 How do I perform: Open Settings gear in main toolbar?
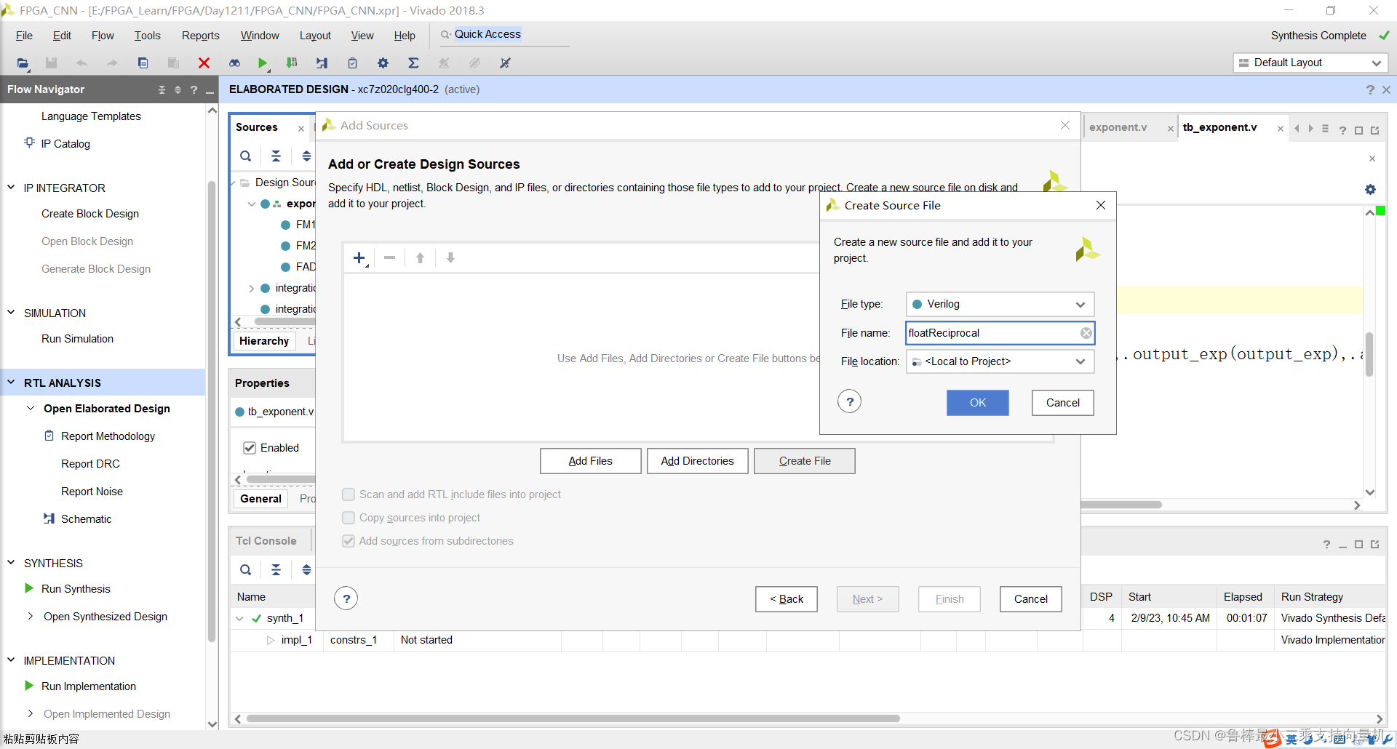tap(383, 63)
